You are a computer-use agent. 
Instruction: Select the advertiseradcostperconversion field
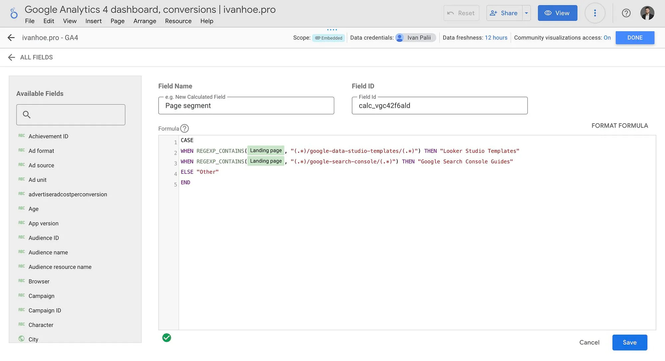tap(68, 194)
